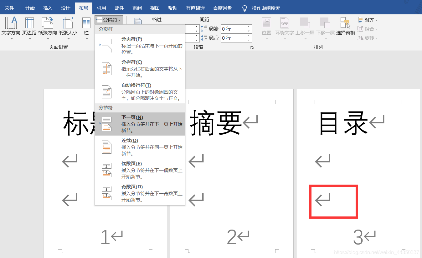Click the 分隔符 breaks dropdown button
422x258 pixels.
point(109,20)
